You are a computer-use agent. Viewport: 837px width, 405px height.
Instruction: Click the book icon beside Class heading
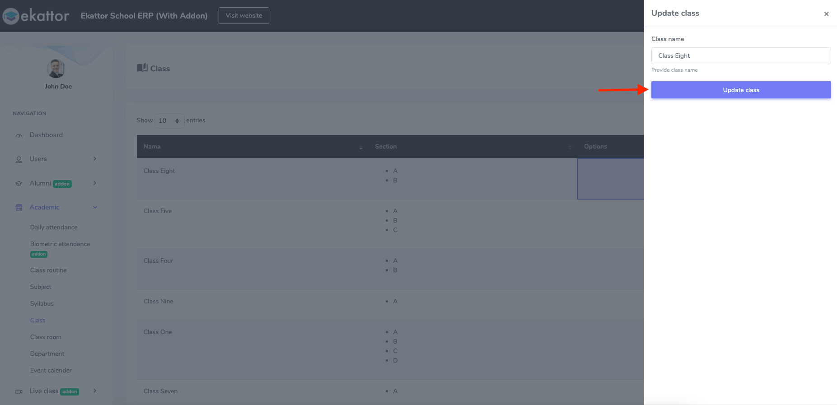[x=142, y=68]
